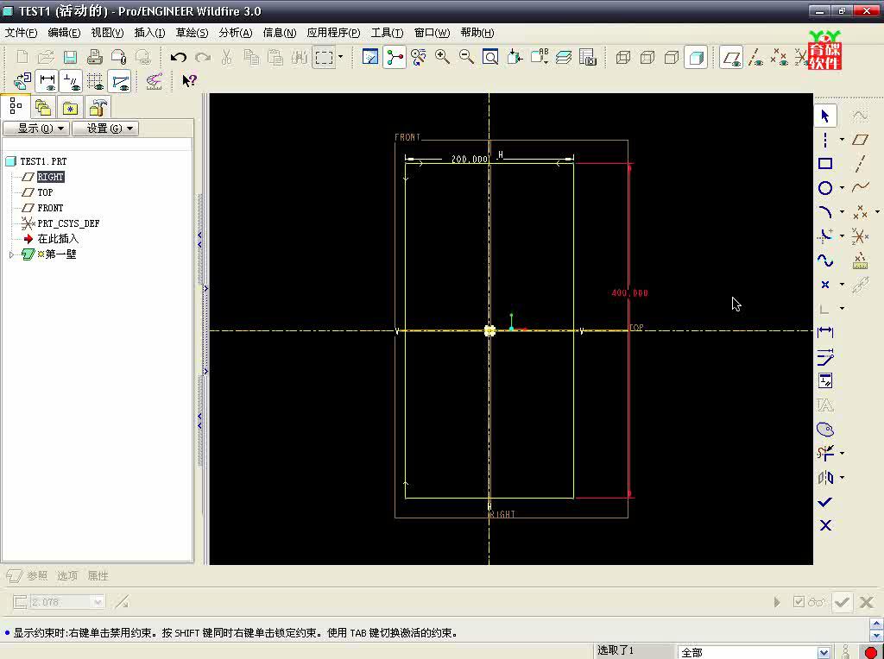Select the arrow pointer tool in sketcher
The image size is (884, 659).
(825, 116)
